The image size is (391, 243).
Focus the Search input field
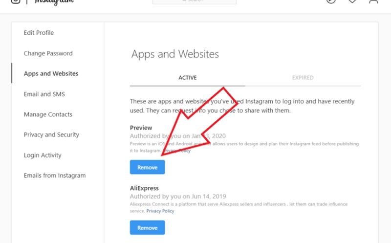195,1
